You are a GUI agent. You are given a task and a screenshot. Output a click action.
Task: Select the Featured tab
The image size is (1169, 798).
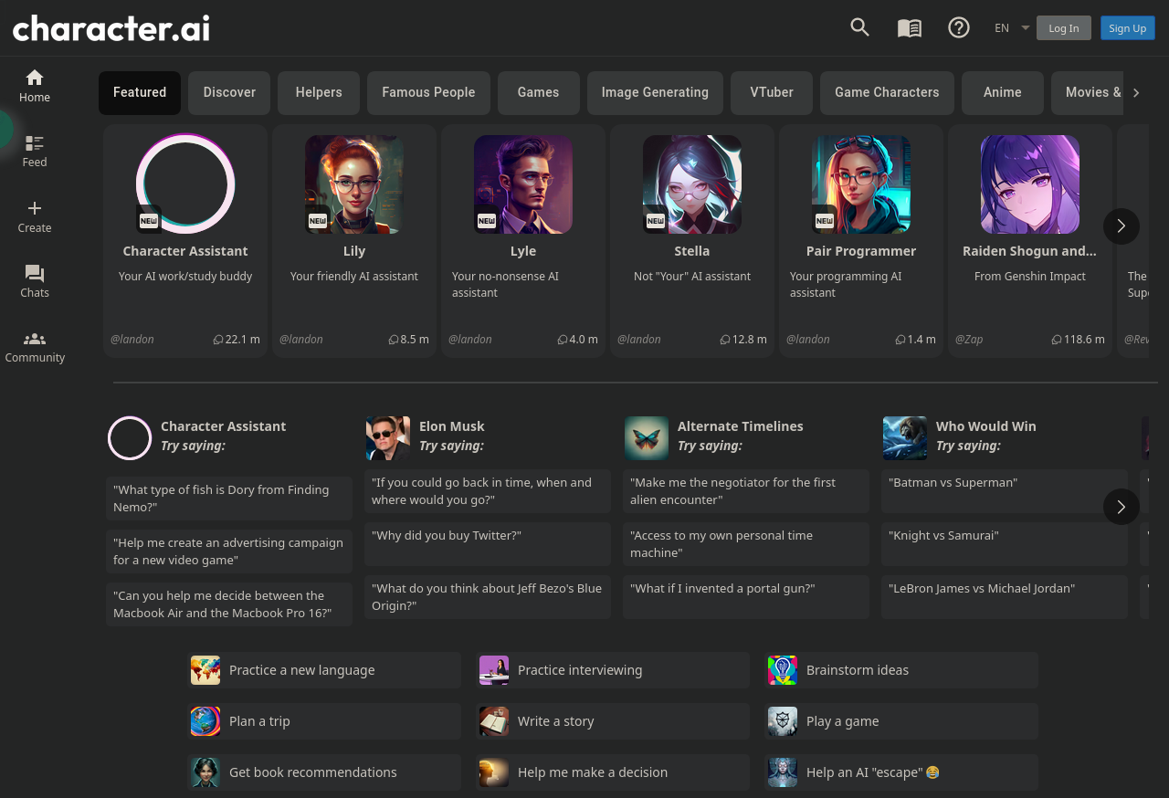[x=140, y=93]
